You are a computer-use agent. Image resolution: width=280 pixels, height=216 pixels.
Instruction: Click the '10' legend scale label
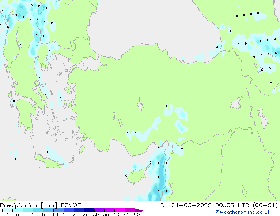[x=55, y=214]
